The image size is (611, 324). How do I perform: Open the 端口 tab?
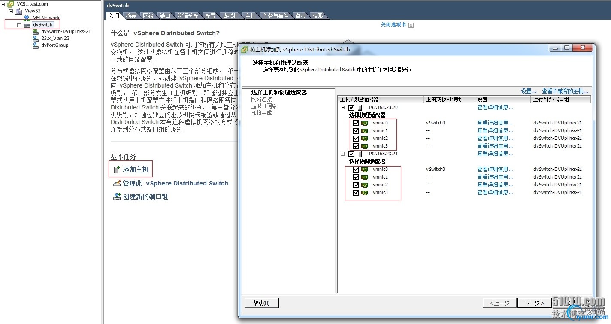(165, 16)
